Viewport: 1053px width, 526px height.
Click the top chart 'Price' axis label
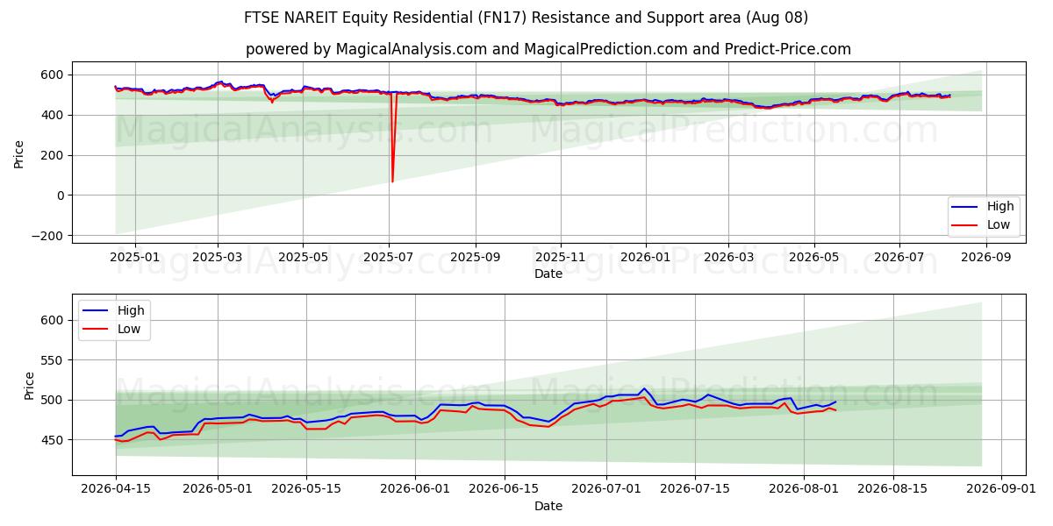(x=19, y=153)
